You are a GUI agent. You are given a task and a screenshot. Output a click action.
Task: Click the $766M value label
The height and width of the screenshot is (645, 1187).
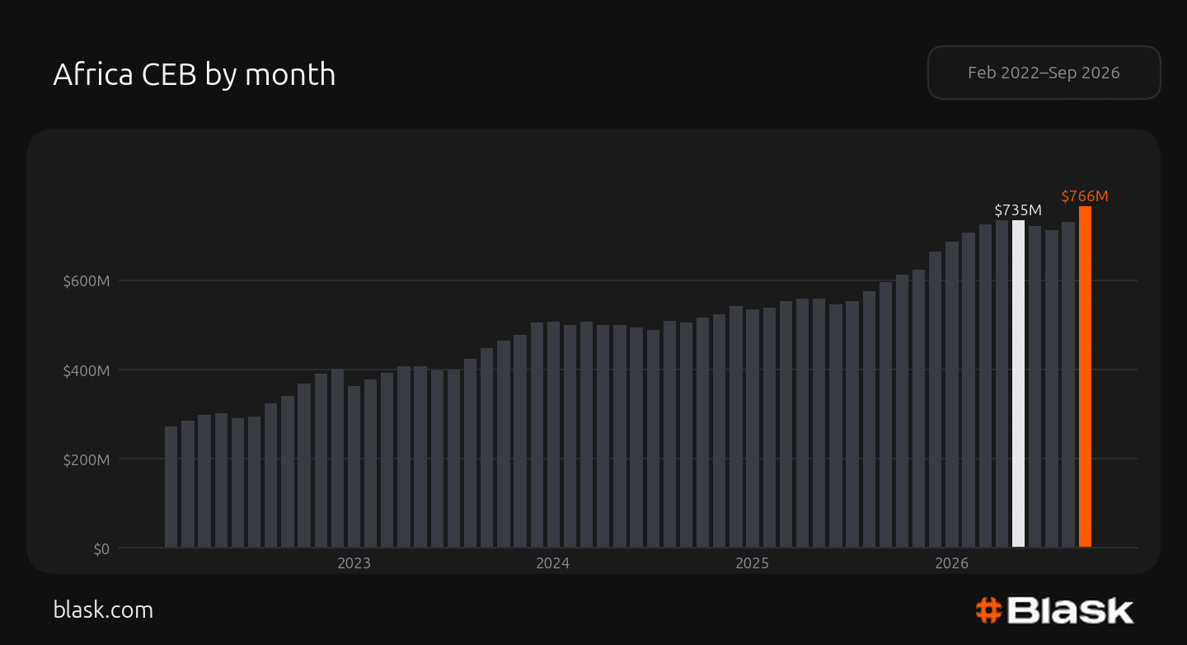click(x=1085, y=196)
